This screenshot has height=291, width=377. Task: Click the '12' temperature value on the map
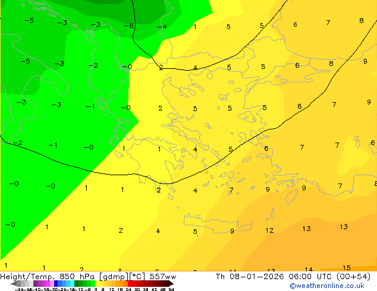tap(269, 230)
